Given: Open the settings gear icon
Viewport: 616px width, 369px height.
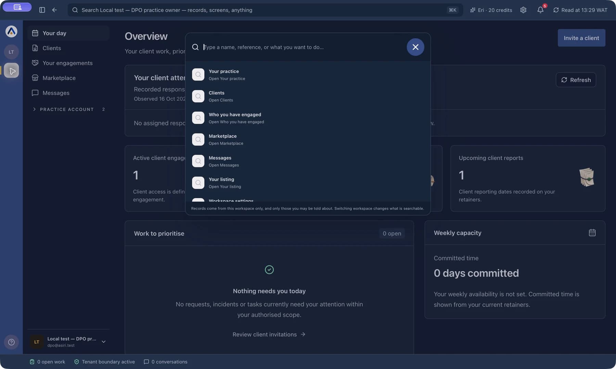Looking at the screenshot, I should click(523, 10).
